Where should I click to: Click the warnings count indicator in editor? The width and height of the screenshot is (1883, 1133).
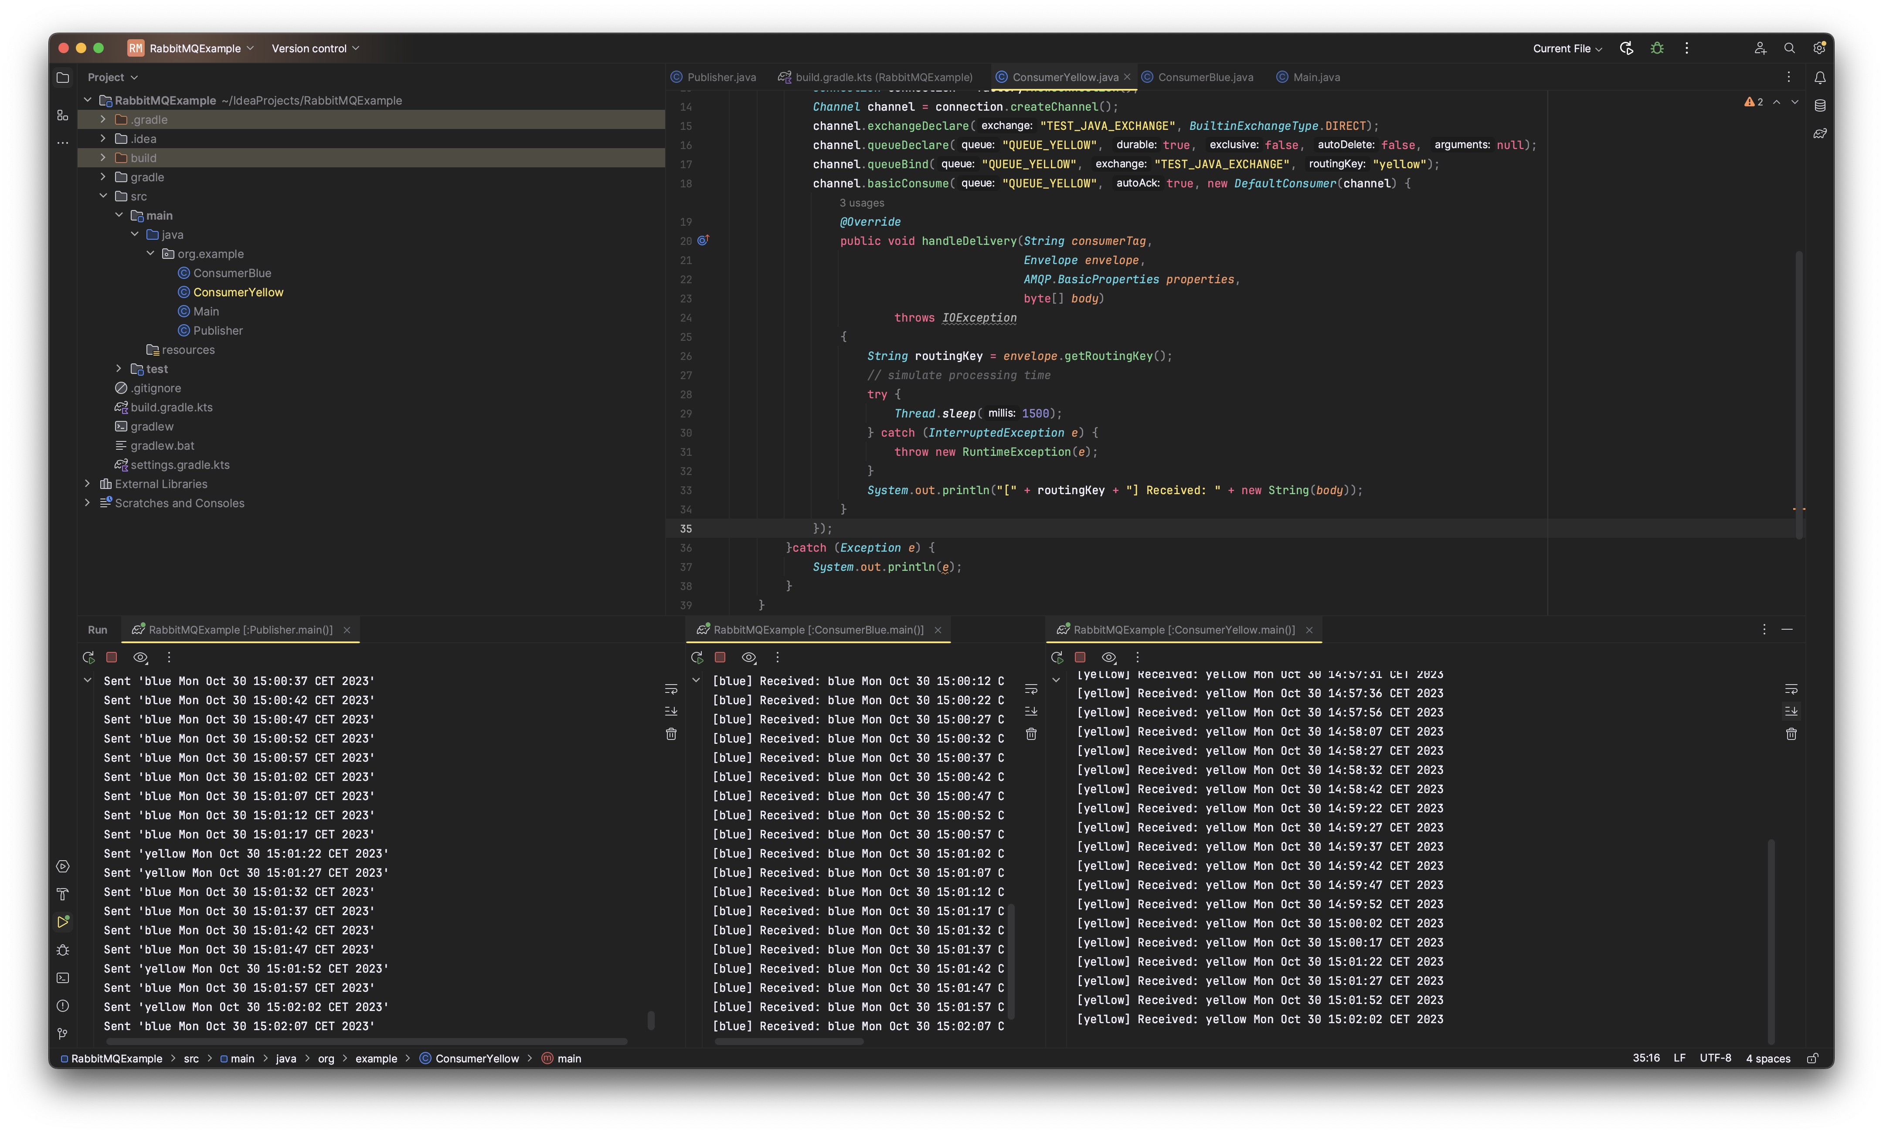click(x=1753, y=102)
